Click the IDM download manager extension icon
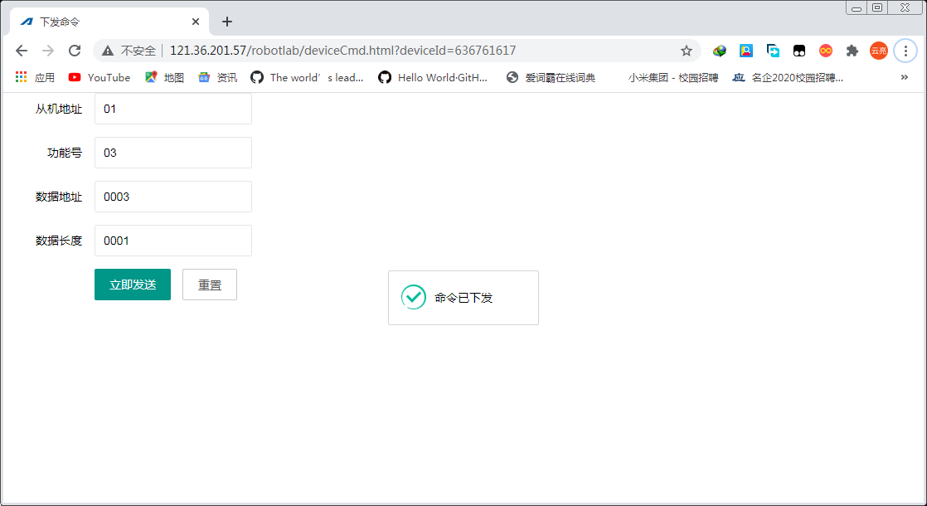 (719, 50)
